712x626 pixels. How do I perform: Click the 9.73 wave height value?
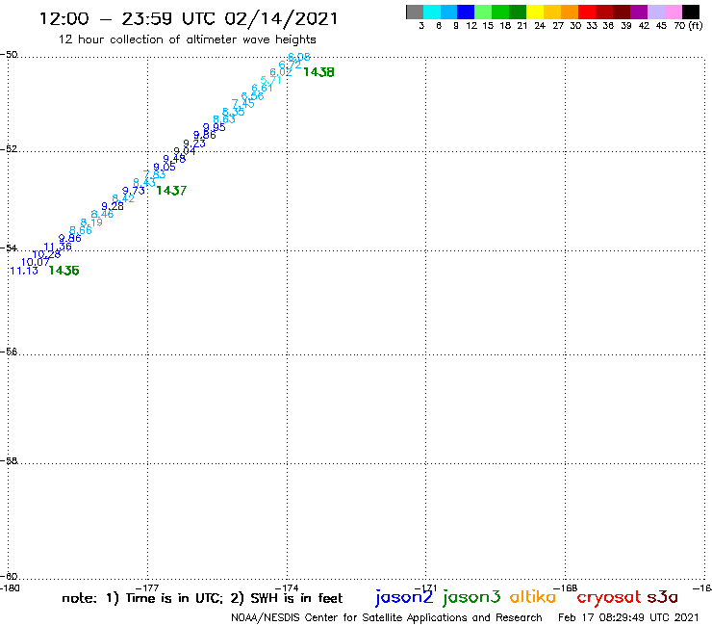tap(134, 191)
